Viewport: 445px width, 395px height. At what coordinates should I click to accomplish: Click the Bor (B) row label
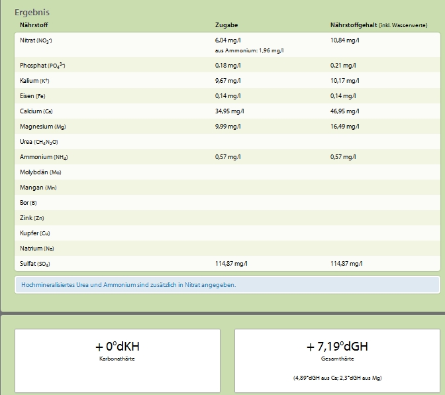coord(28,203)
